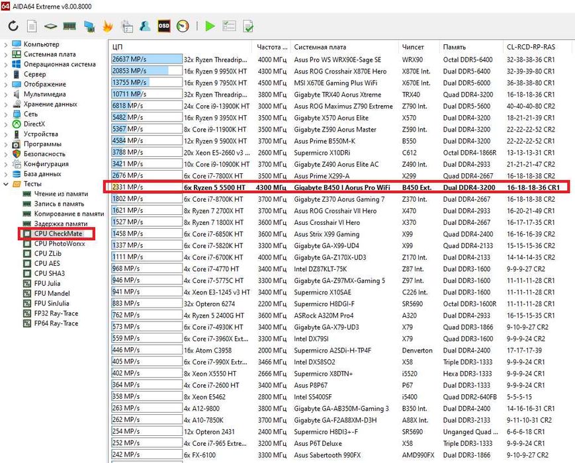This screenshot has height=463, width=575.
Task: Open the Report page icon in toolbar
Action: pyautogui.click(x=32, y=26)
